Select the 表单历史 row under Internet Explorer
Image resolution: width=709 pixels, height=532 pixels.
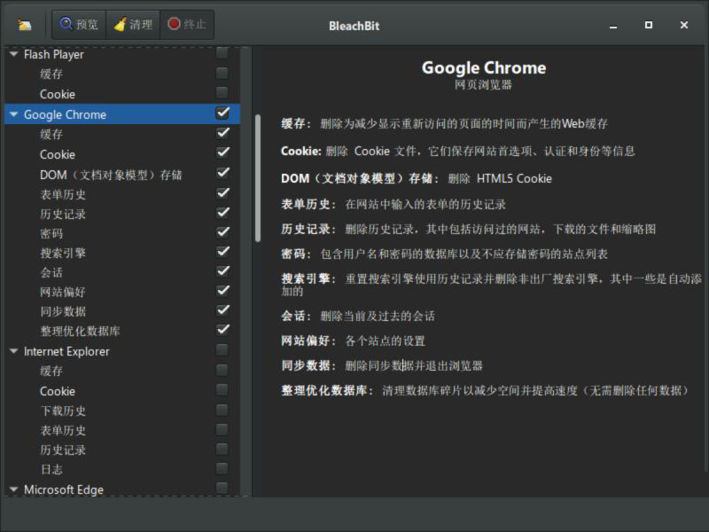coord(63,430)
